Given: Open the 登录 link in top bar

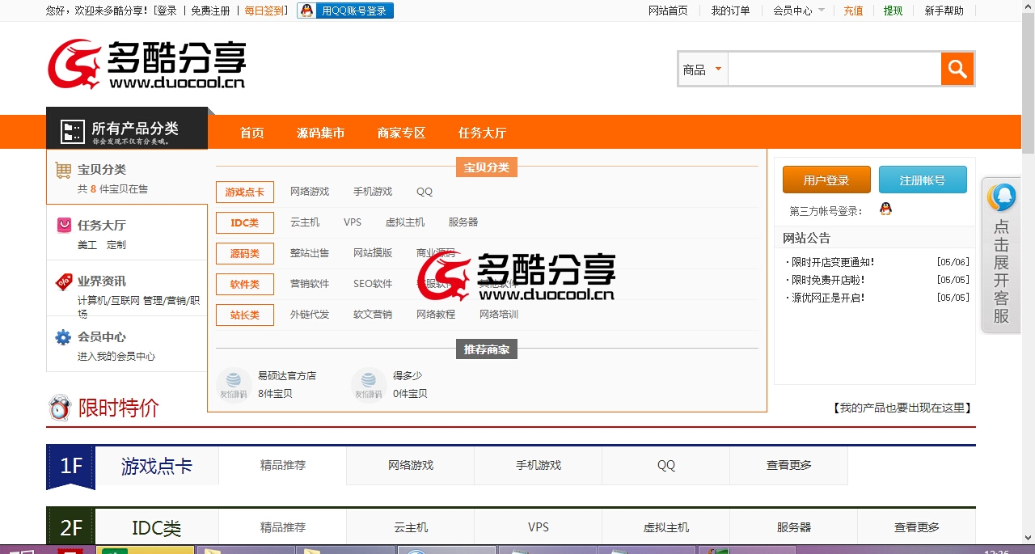Looking at the screenshot, I should [167, 11].
